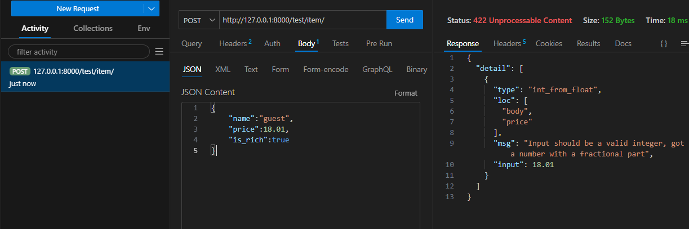Viewport: 689px width, 229px height.
Task: Open the POST method dropdown
Action: [199, 20]
